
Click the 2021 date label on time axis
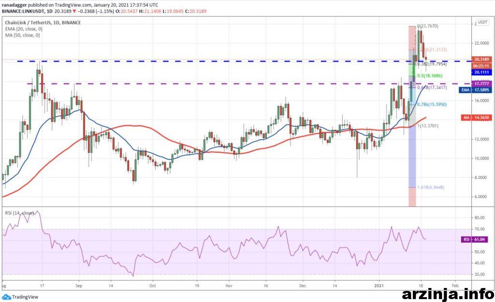pyautogui.click(x=379, y=286)
